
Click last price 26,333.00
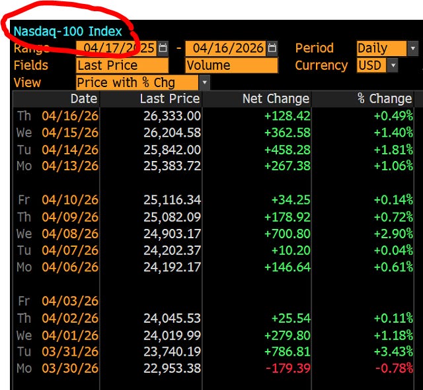click(x=172, y=116)
